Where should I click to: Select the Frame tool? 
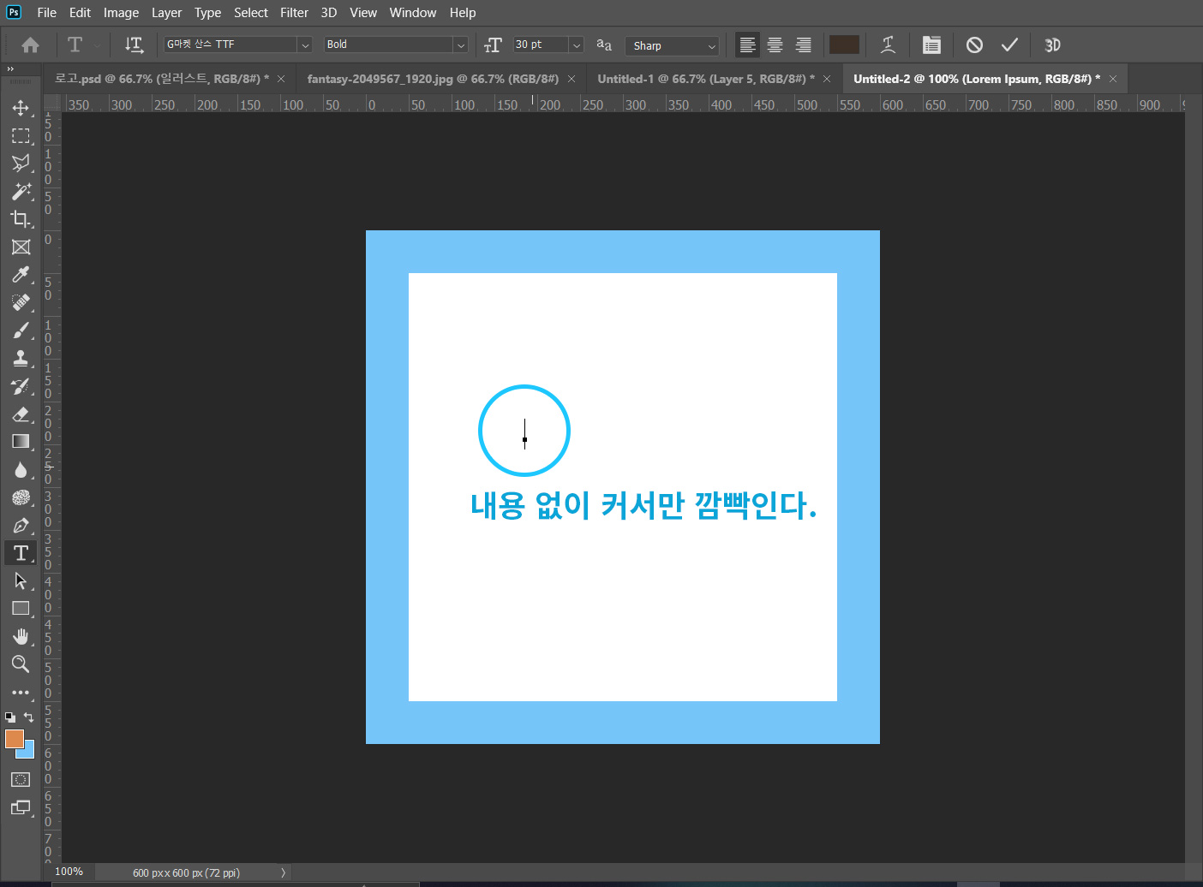coord(21,247)
